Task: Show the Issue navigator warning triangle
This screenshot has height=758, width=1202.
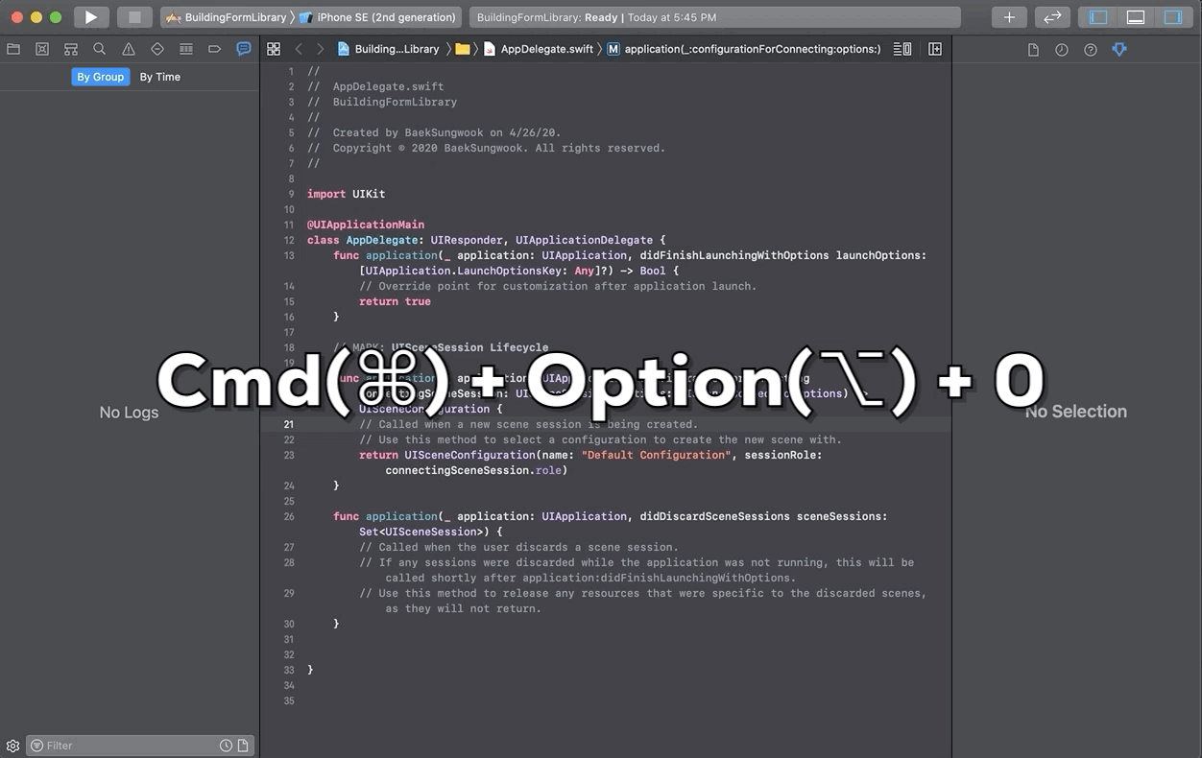Action: pos(128,49)
